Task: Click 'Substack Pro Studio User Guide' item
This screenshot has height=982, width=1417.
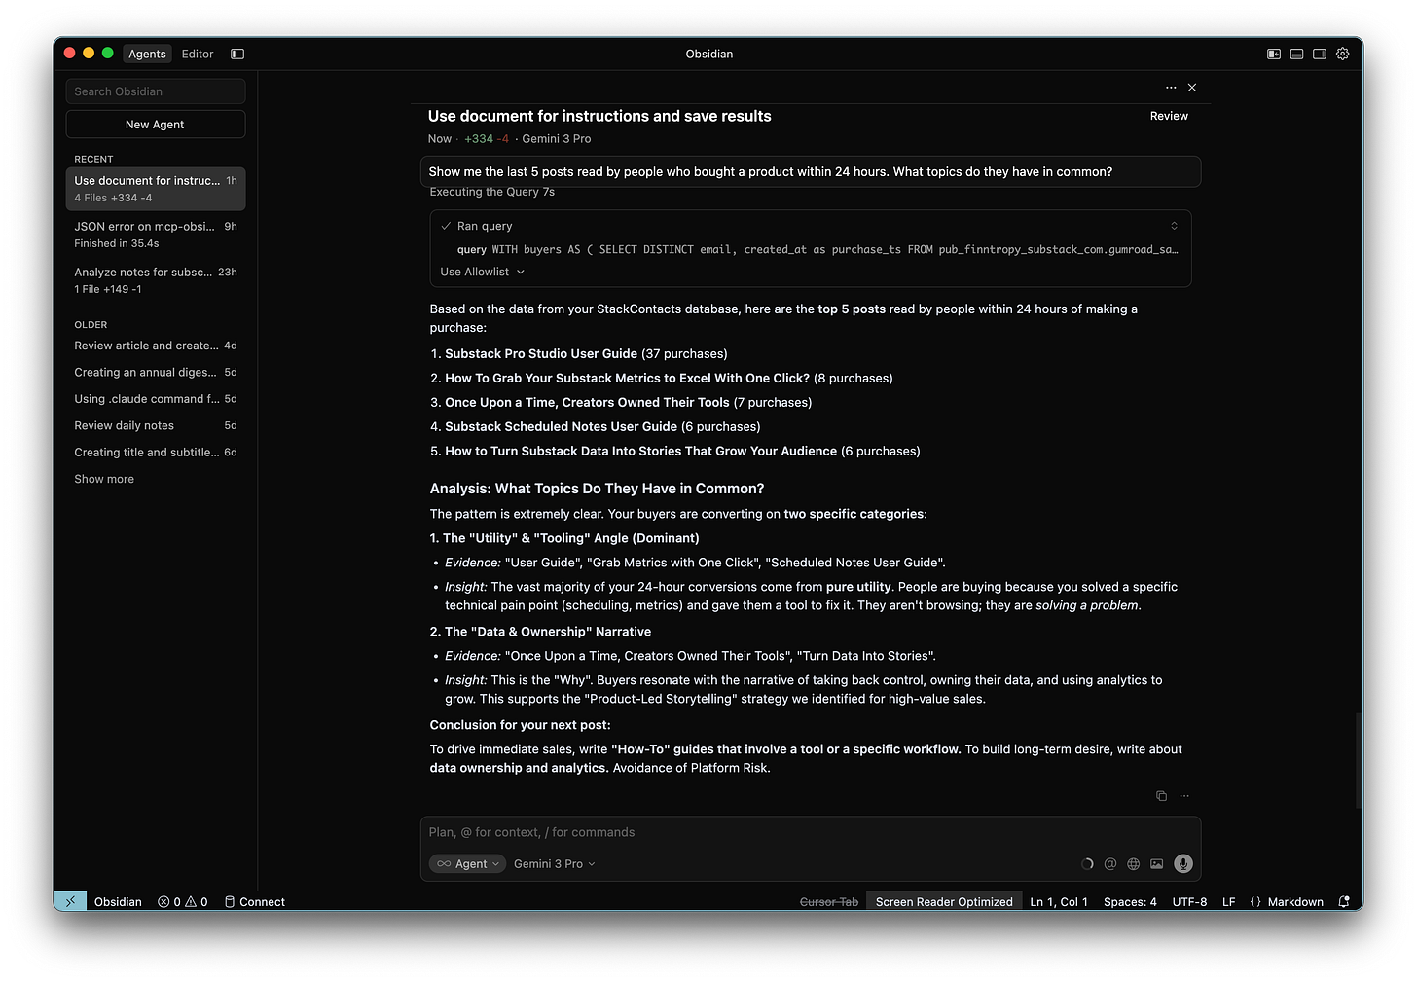Action: [x=541, y=354]
